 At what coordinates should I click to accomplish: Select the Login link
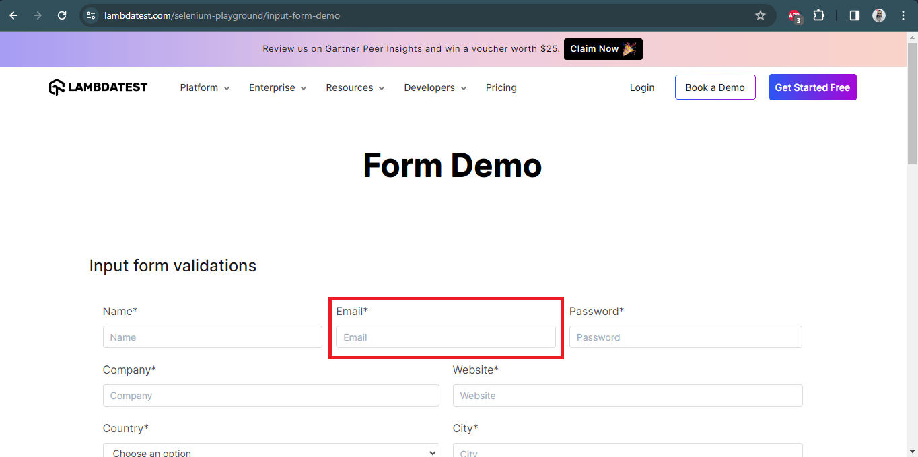pyautogui.click(x=641, y=87)
